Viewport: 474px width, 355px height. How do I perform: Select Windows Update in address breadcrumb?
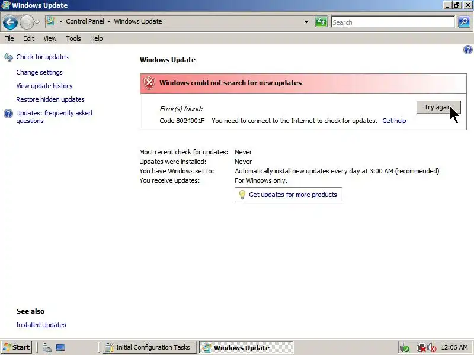138,21
